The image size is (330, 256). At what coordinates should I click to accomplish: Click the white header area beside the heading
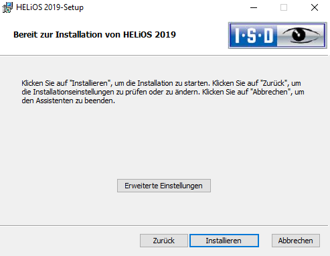[x=202, y=35]
